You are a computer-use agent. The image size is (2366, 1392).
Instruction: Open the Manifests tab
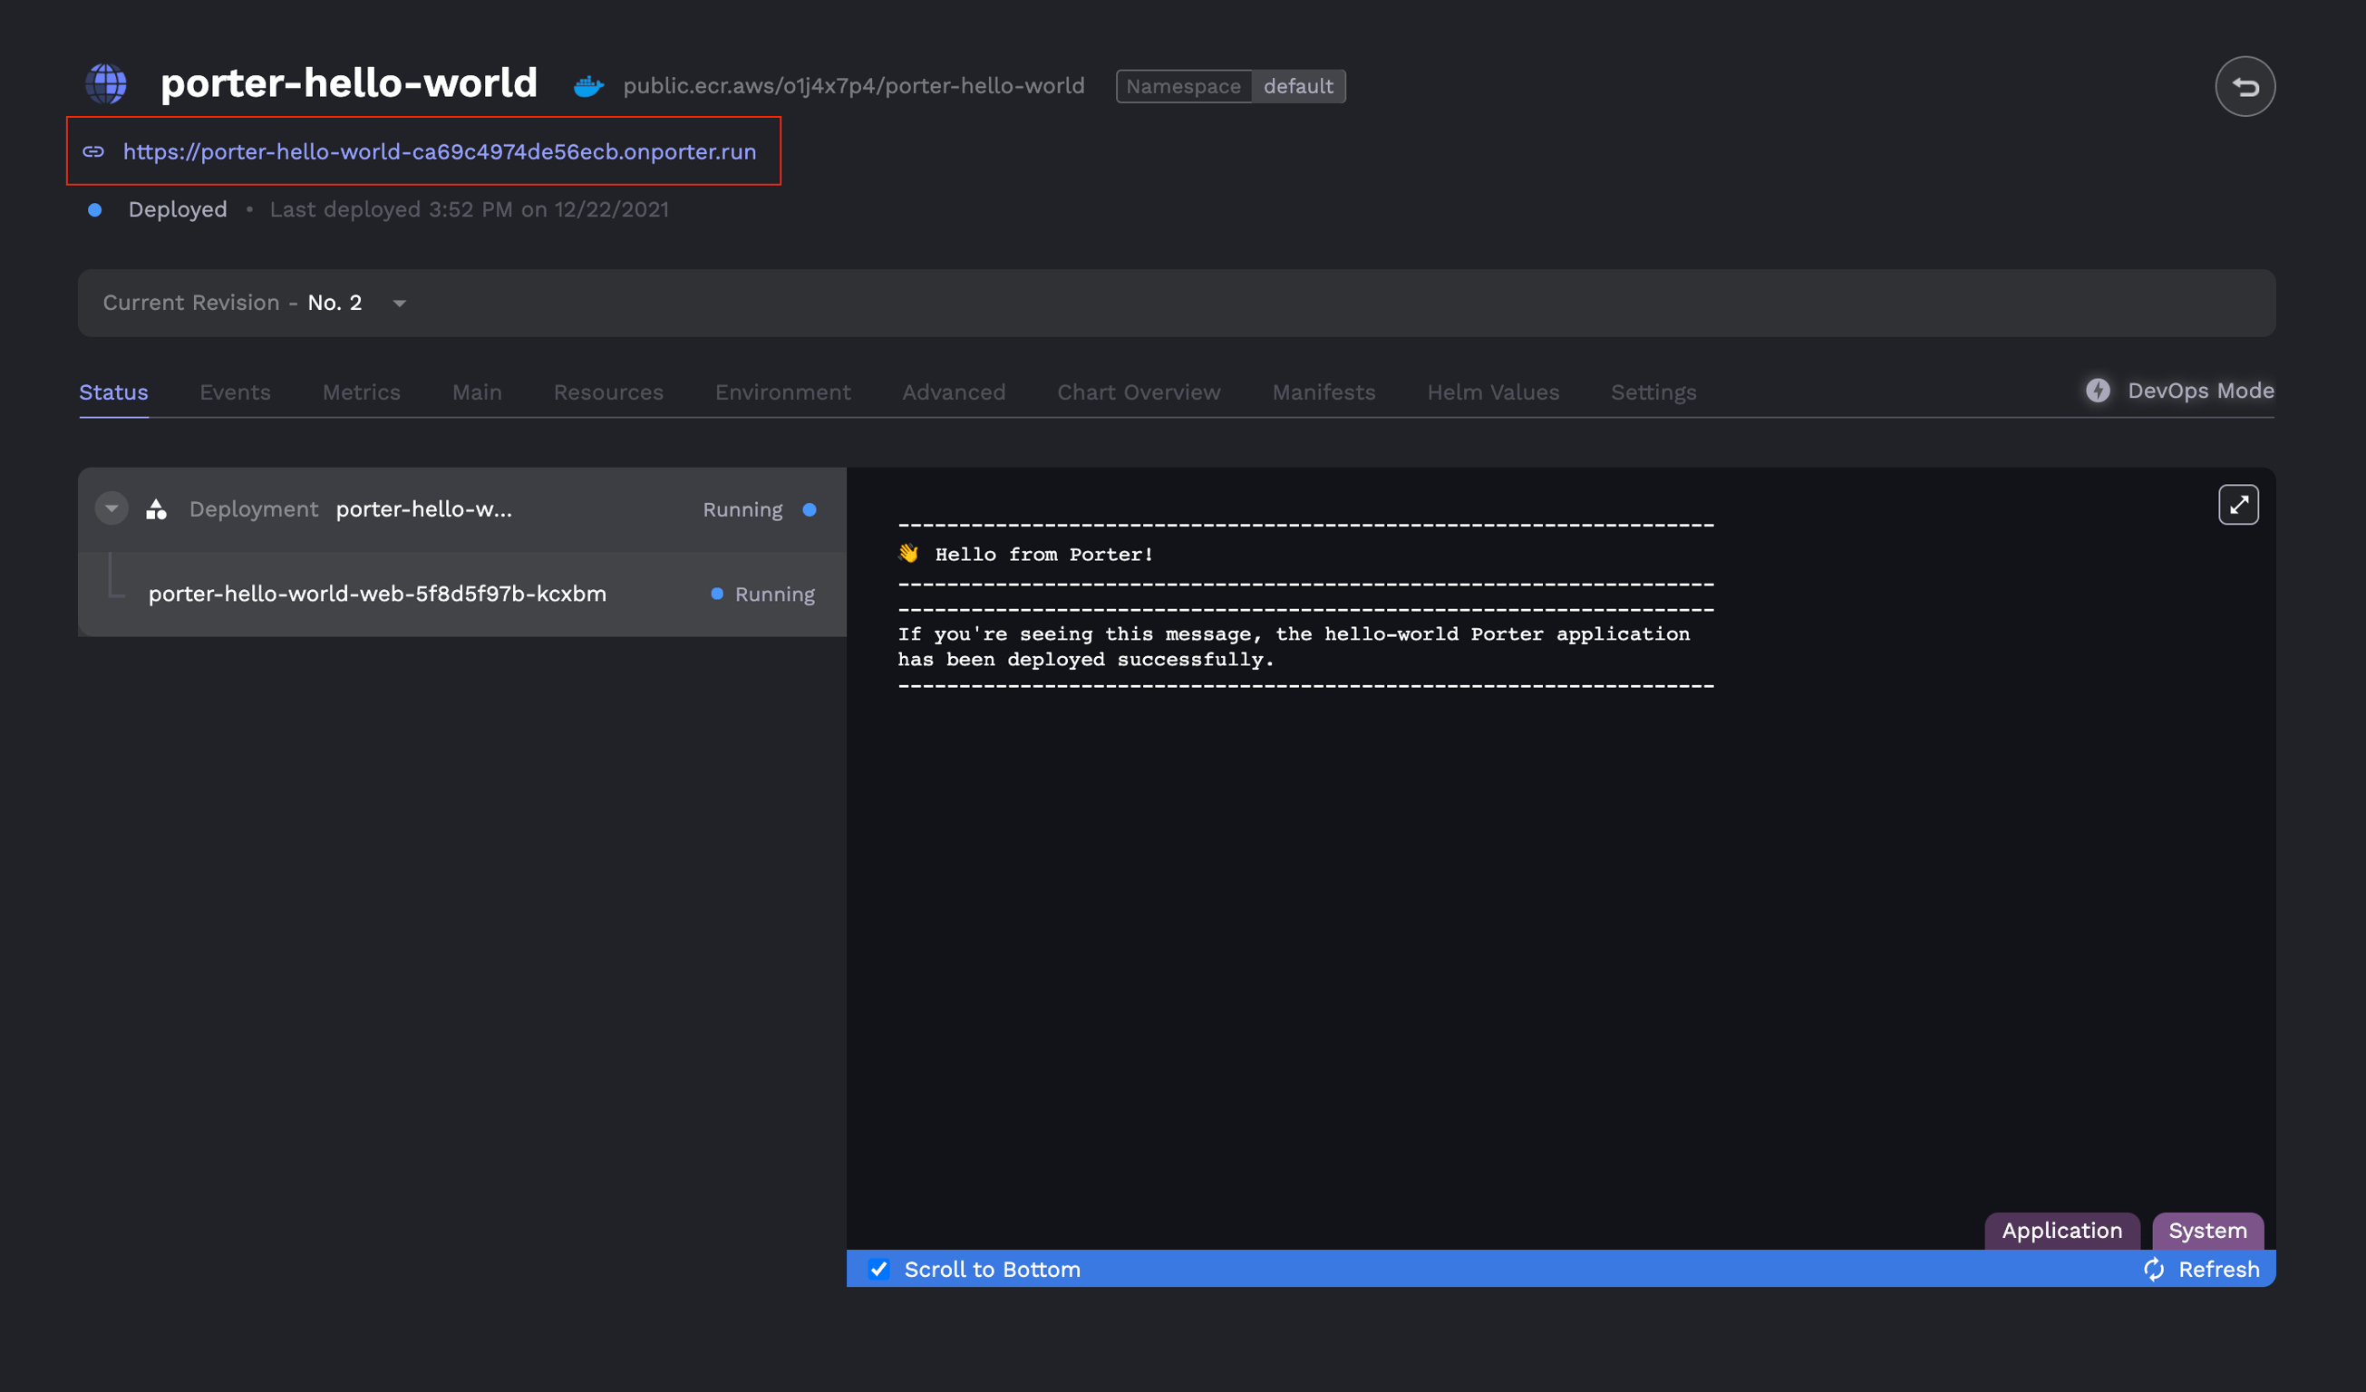pyautogui.click(x=1324, y=392)
